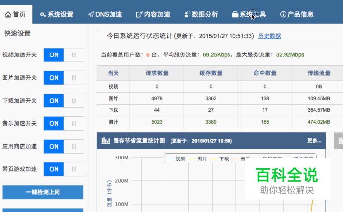Screen dimensions: 343x212
Task: Click the home house icon
Action: (8, 15)
